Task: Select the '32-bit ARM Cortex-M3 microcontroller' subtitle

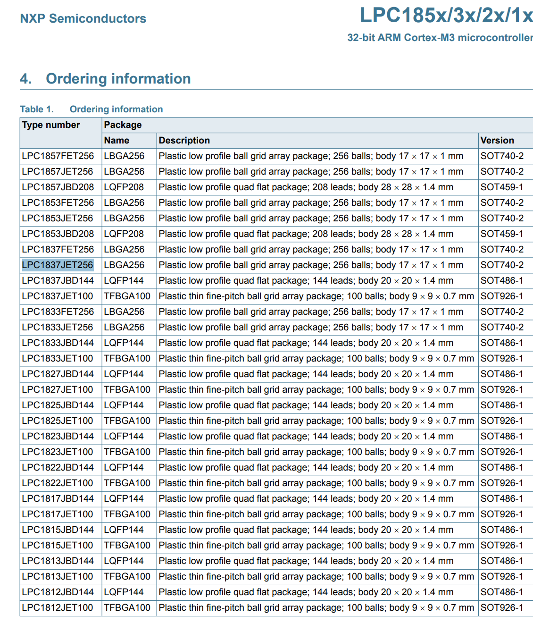Action: 440,38
